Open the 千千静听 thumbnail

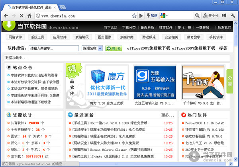(x=203, y=82)
